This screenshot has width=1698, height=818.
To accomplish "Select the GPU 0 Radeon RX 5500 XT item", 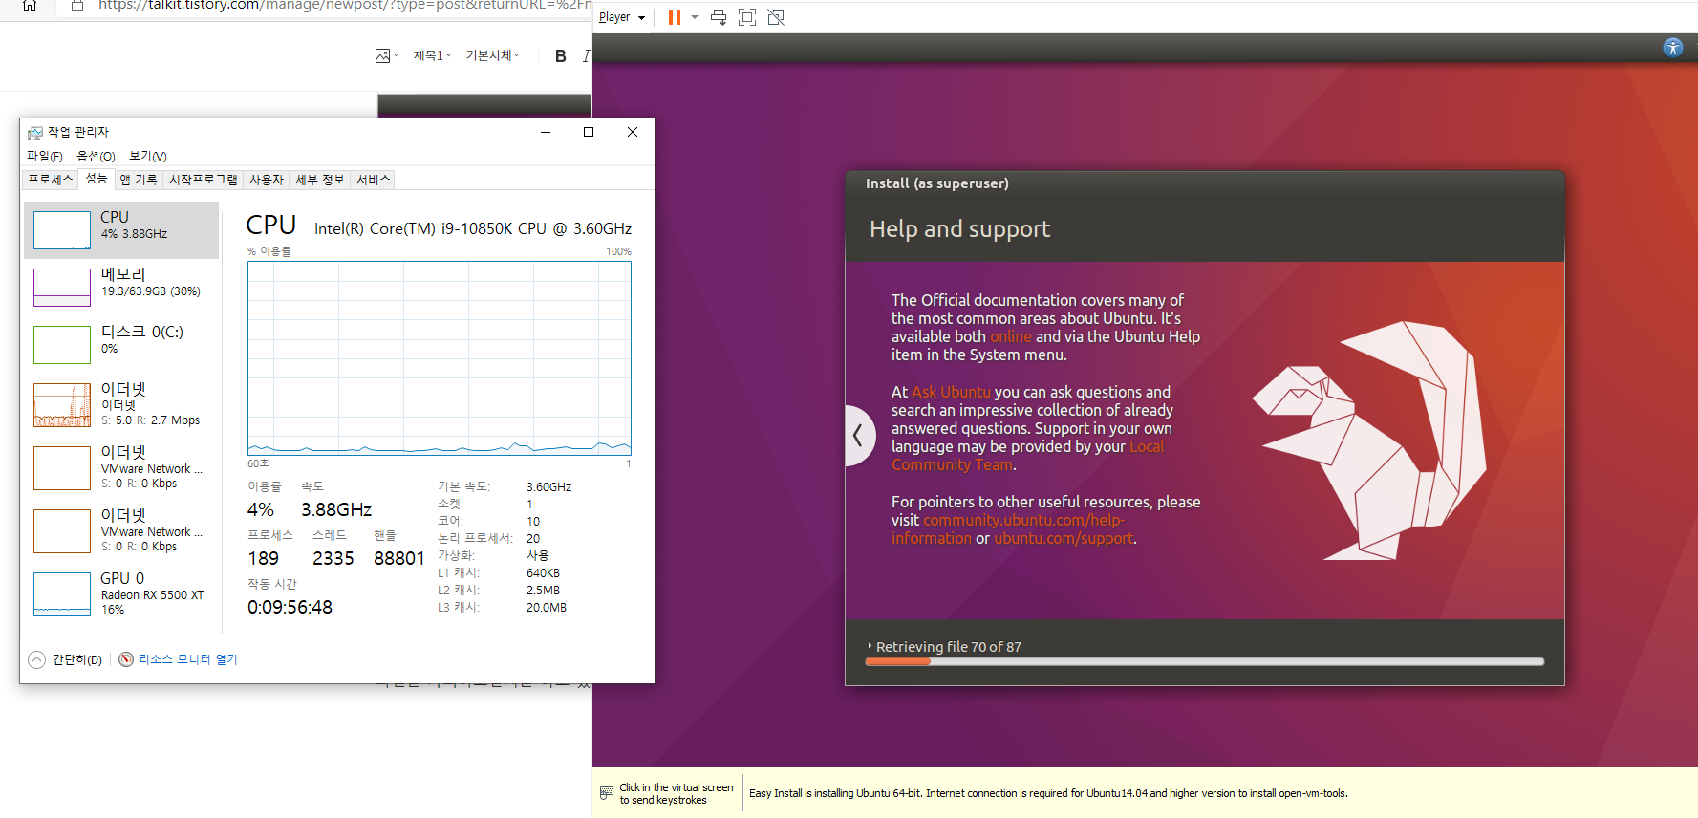I will click(121, 593).
